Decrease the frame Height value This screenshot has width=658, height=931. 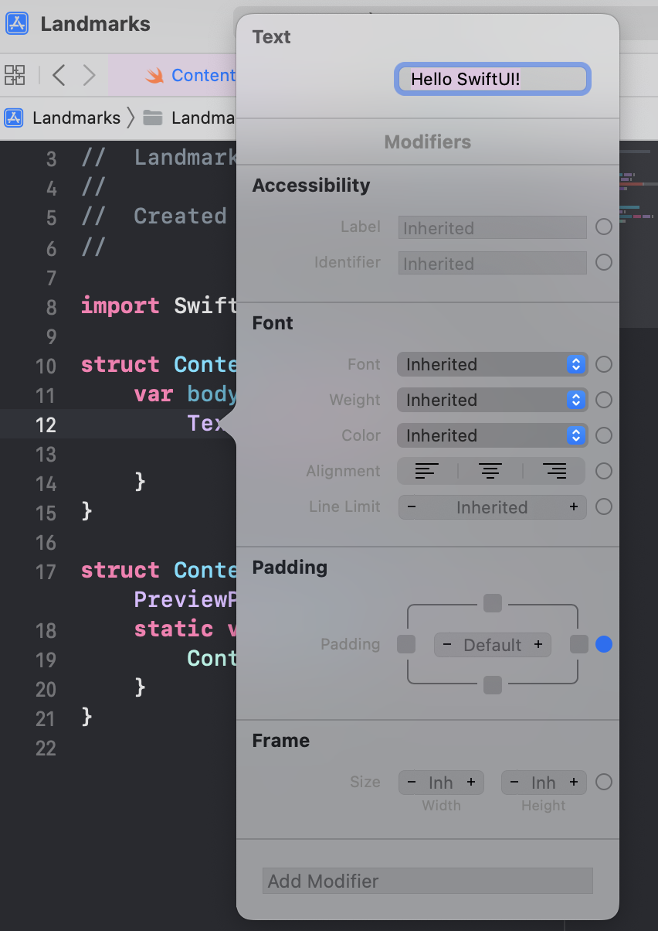click(514, 783)
